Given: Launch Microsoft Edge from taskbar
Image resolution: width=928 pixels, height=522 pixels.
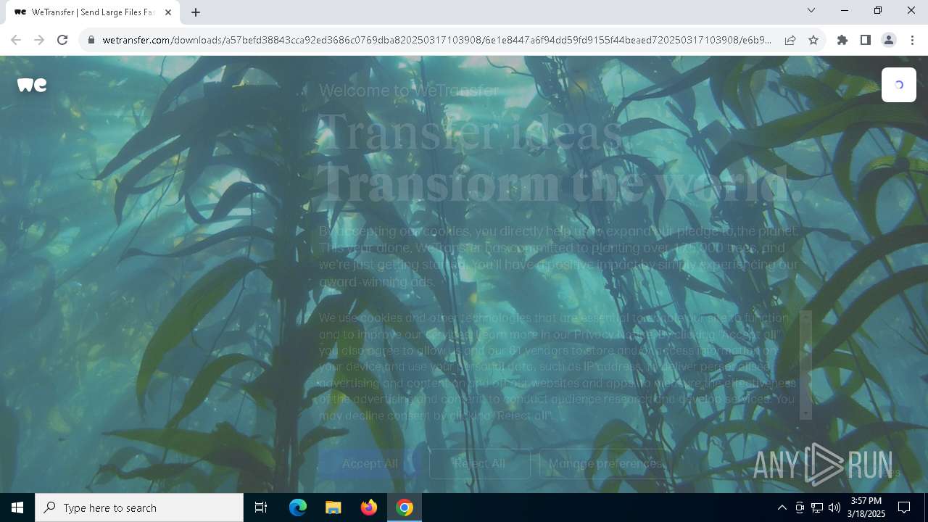Looking at the screenshot, I should coord(298,507).
